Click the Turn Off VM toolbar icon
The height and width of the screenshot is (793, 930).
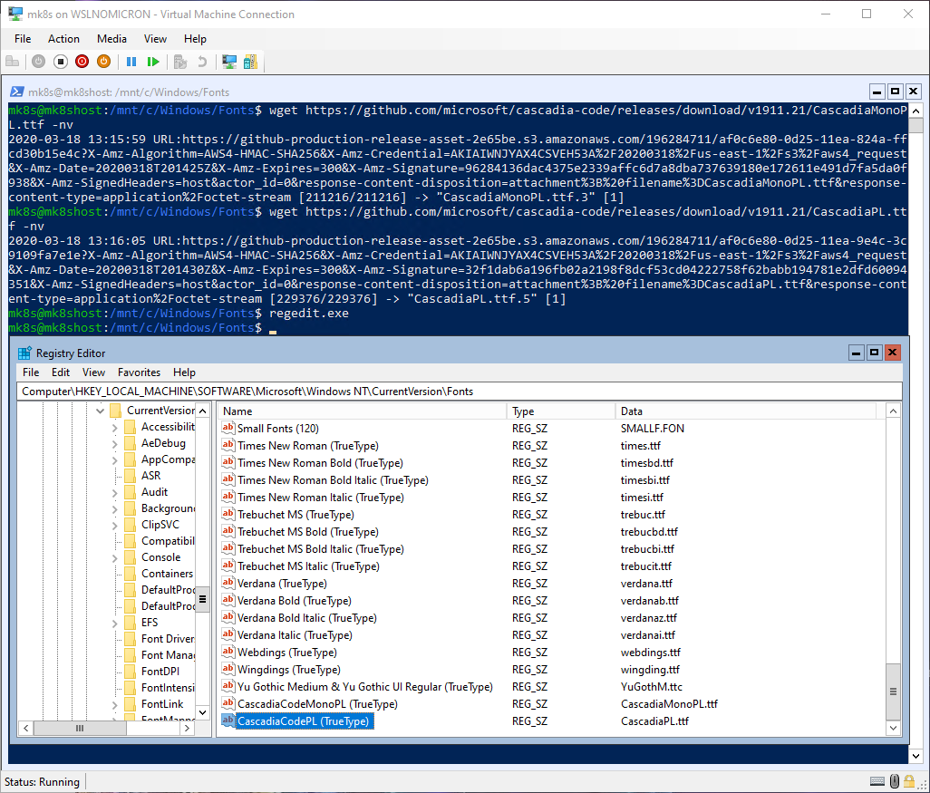coord(61,62)
